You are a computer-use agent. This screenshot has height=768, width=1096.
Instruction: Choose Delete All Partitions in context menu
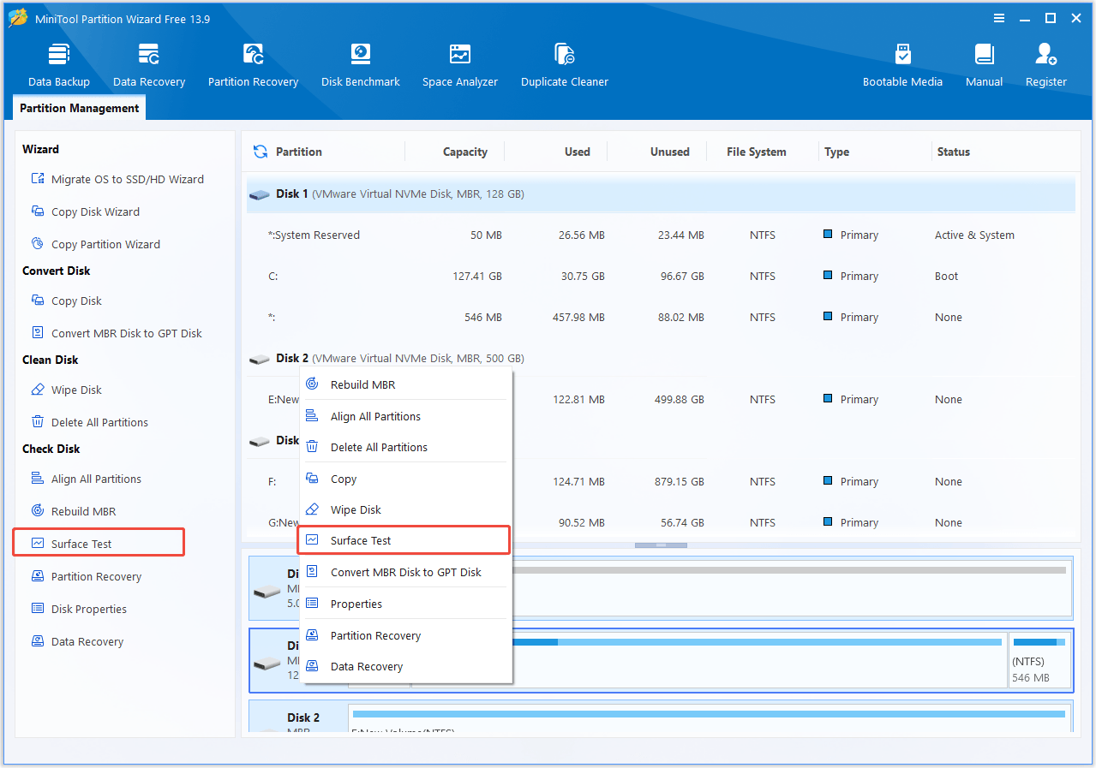point(404,447)
